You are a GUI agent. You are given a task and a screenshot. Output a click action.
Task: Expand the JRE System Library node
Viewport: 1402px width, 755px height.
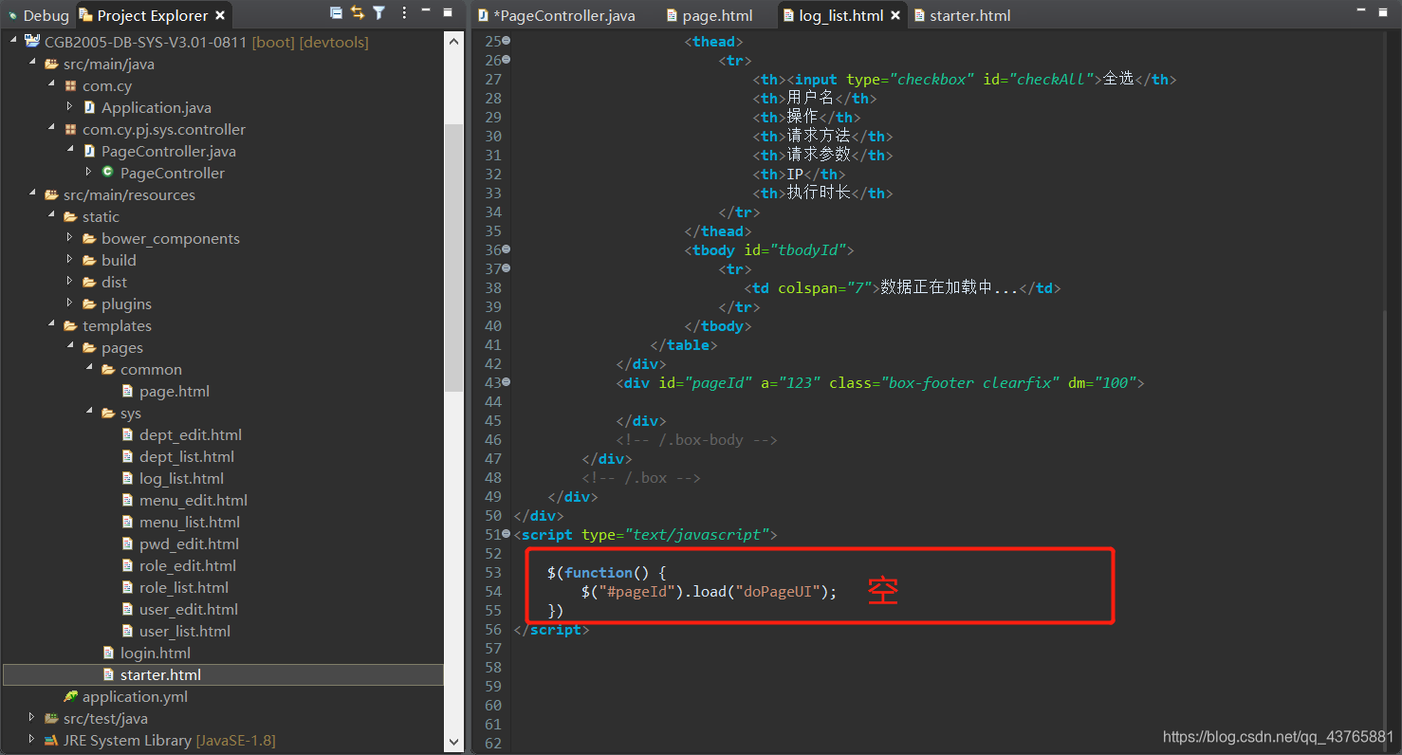click(31, 740)
